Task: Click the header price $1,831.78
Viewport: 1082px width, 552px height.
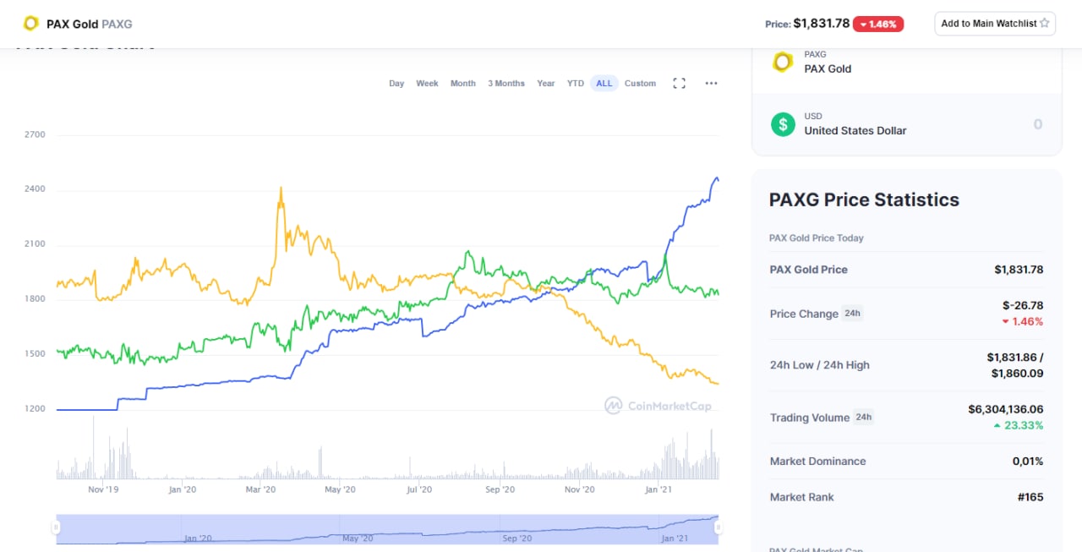Action: click(x=821, y=24)
